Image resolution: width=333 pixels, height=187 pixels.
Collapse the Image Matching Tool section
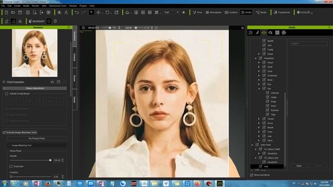[x=9, y=145]
